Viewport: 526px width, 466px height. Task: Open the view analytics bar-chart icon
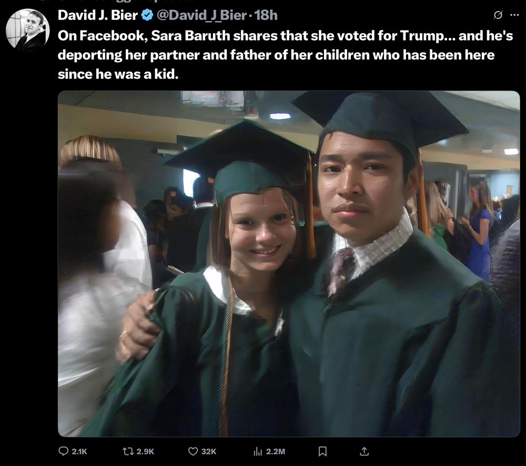pyautogui.click(x=258, y=451)
